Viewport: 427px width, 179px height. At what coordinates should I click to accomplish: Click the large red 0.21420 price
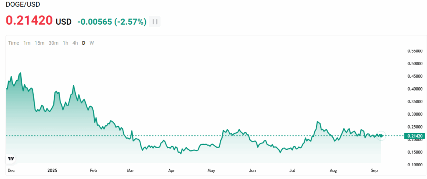29,20
